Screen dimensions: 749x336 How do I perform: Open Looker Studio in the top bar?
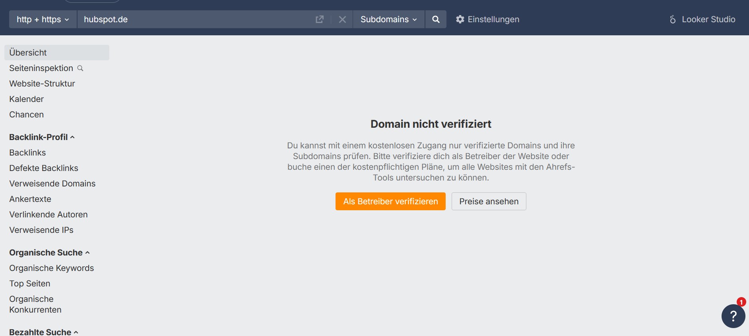[702, 19]
